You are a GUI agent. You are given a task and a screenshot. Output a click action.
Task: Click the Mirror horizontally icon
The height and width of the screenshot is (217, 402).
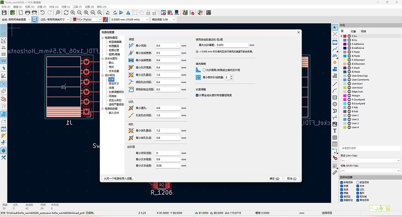tap(128, 13)
